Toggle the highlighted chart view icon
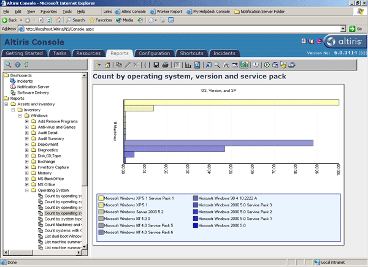Viewport: 368px width, 267px height. point(244,65)
